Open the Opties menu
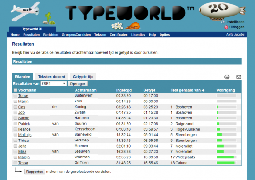 pyautogui.click(x=165, y=35)
